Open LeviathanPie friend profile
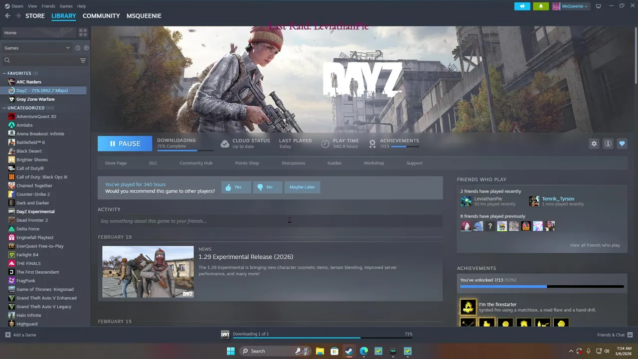 (x=488, y=199)
